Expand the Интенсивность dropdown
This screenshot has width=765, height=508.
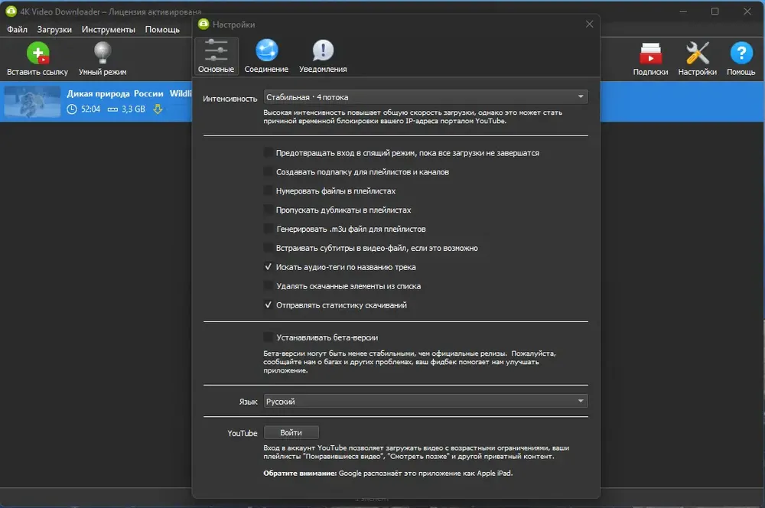pos(425,96)
